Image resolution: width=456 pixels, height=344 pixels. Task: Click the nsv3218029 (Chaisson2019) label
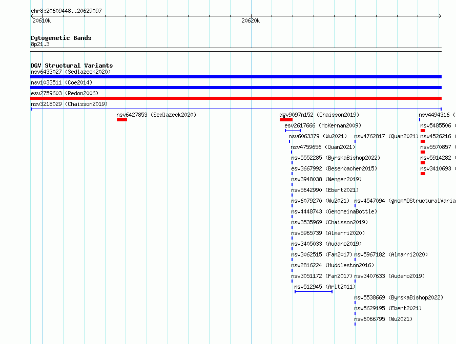[69, 104]
